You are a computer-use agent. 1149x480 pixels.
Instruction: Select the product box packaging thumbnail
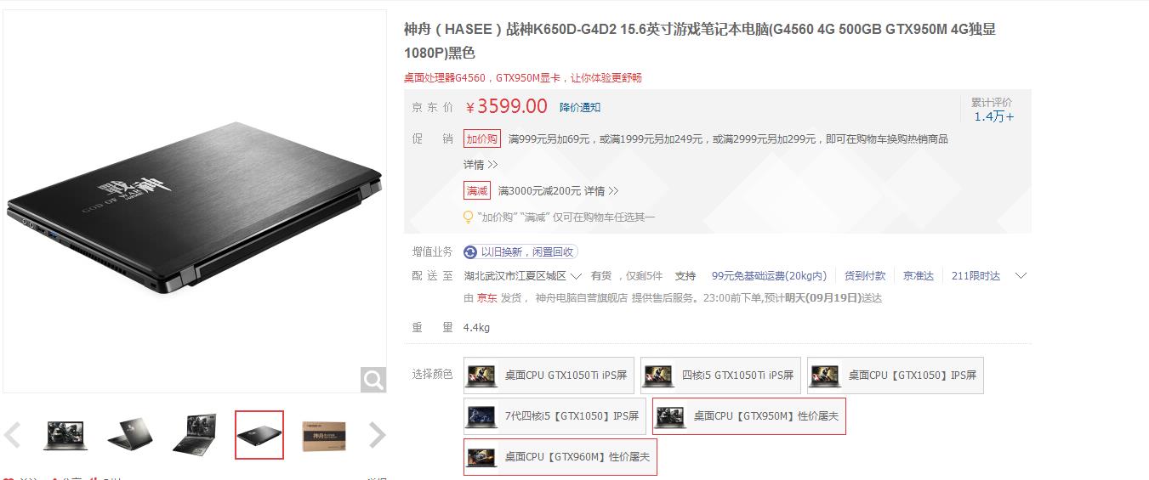tap(324, 435)
